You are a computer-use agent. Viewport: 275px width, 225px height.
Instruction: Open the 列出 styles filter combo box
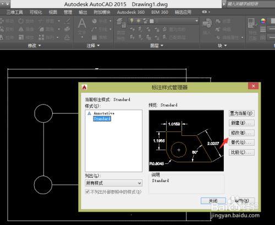(x=114, y=183)
